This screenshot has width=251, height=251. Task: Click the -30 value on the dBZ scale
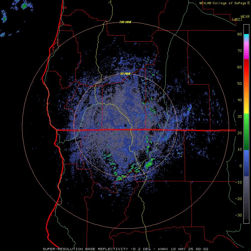click(x=238, y=215)
